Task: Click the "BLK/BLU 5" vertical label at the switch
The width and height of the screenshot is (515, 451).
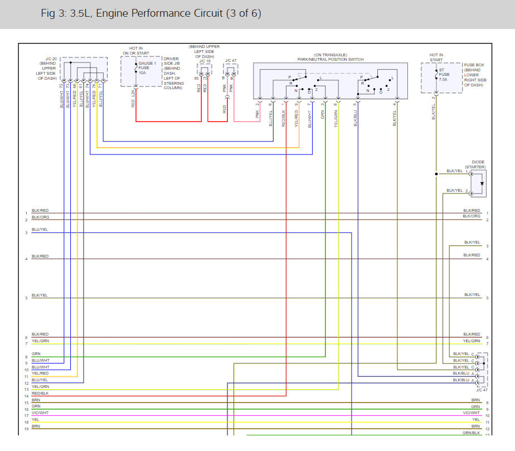Action: pos(355,115)
